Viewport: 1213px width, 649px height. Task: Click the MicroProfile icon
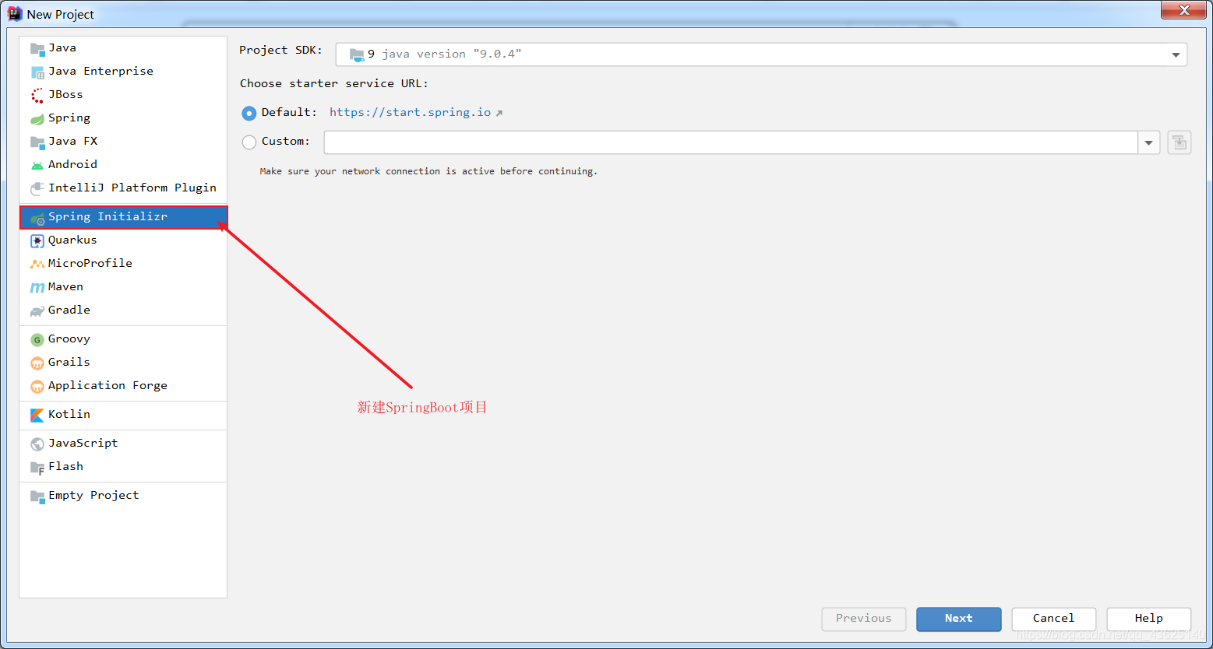point(37,264)
